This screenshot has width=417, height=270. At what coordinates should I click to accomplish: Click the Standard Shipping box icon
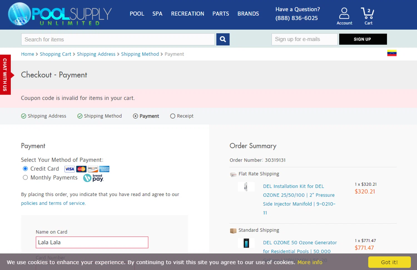pyautogui.click(x=233, y=231)
